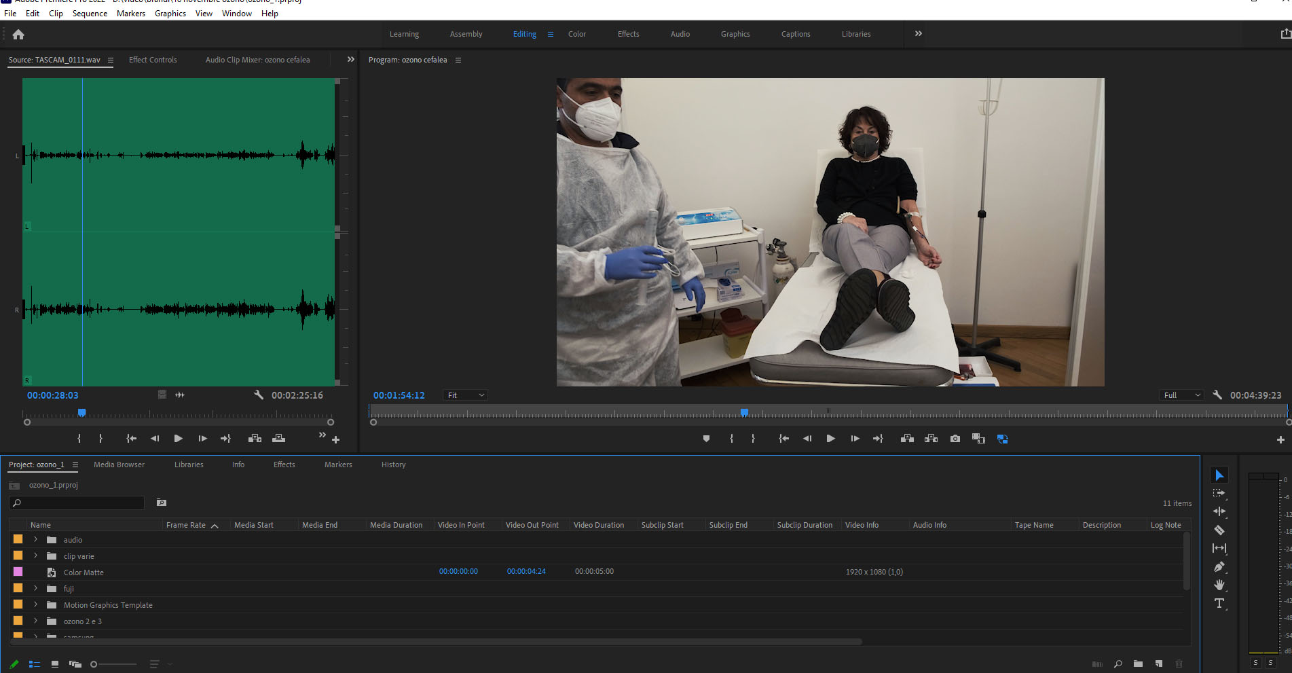Export a frame from the Program monitor
Image resolution: width=1292 pixels, height=673 pixels.
point(955,438)
